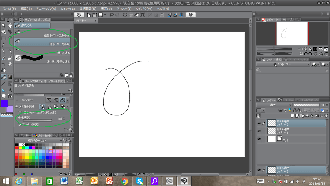Viewport: 330px width, 186px height.
Task: Select 塗り残し部分に塗る sub tool
Action: tap(42, 60)
